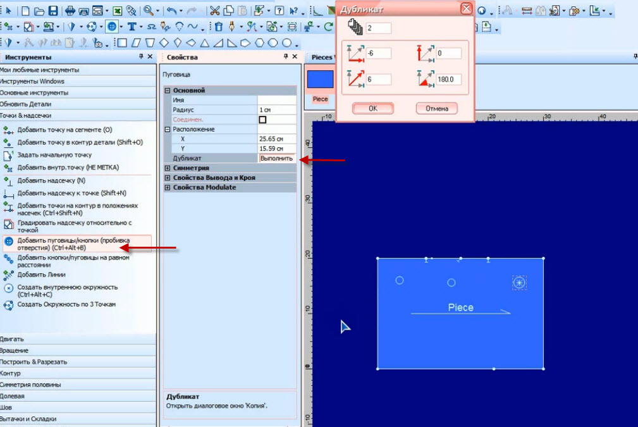Image resolution: width=638 pixels, height=427 pixels.
Task: Save with the floppy disk icon
Action: (x=53, y=11)
